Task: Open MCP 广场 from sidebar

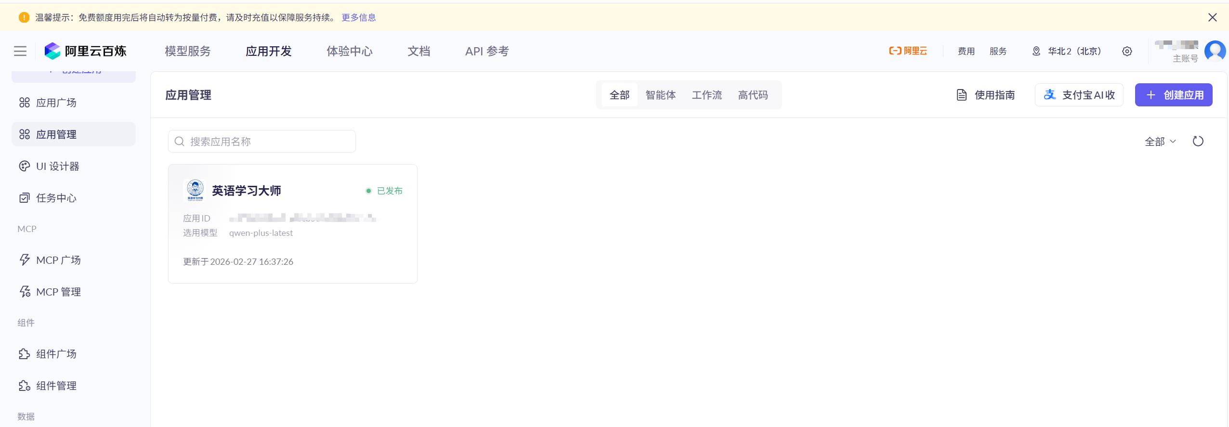Action: point(58,260)
